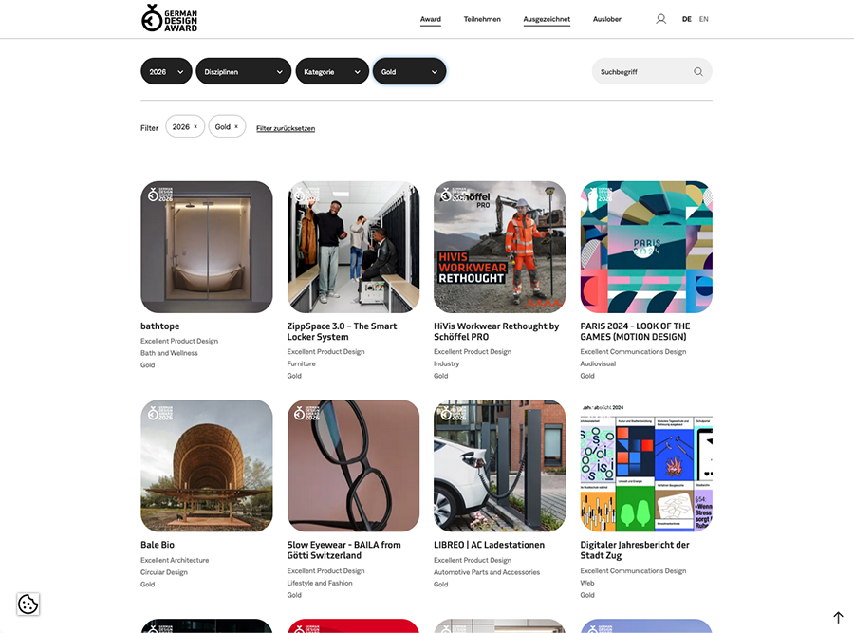Viewport: 854px width, 633px height.
Task: Expand the 2026 year dropdown
Action: point(166,71)
